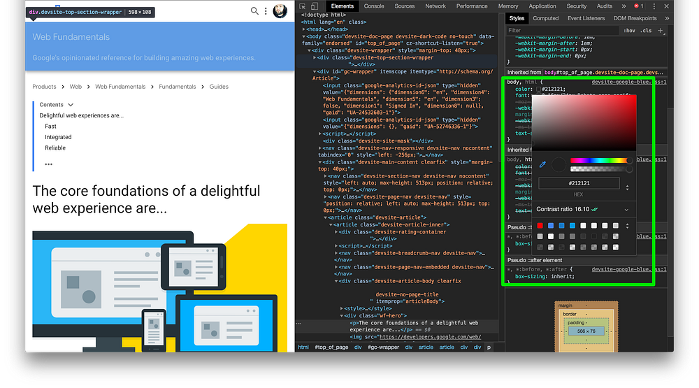Switch color palette with swatch arrows
This screenshot has height=388, width=699.
point(627,226)
